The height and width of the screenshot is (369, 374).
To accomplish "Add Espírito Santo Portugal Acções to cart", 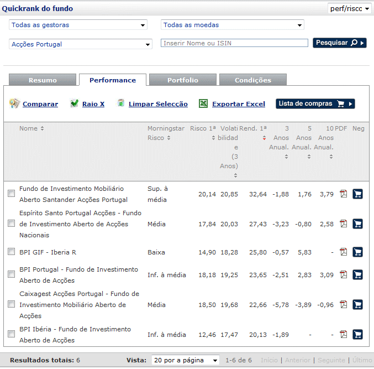I will point(357,224).
